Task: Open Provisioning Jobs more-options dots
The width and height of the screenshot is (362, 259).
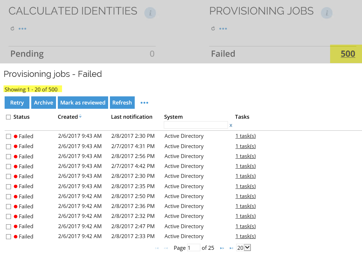Action: tap(223, 29)
